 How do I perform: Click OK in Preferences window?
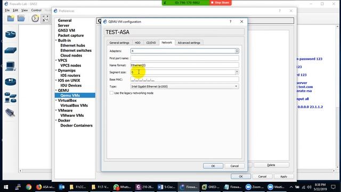(241, 177)
